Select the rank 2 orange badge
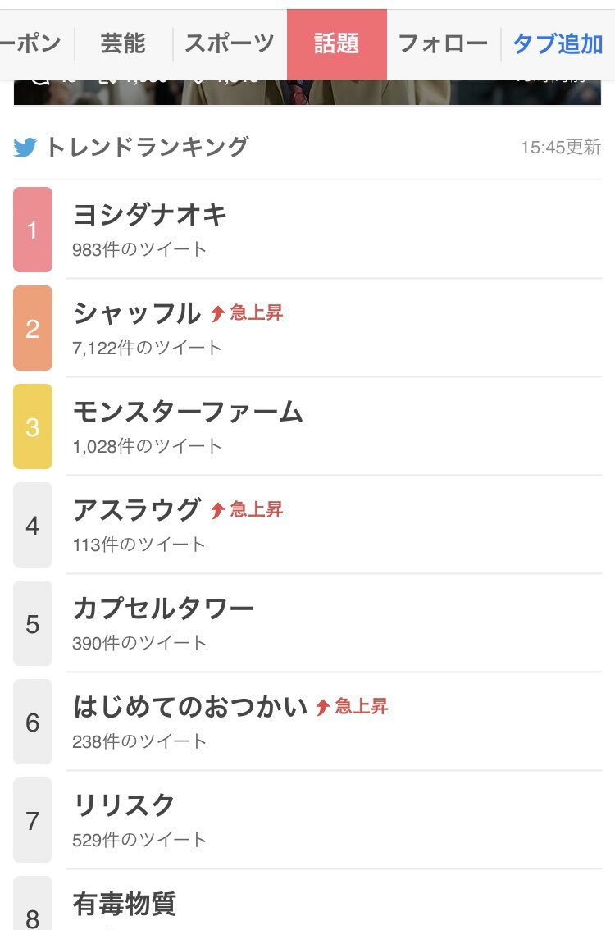Viewport: 615px width, 930px height. (x=33, y=328)
